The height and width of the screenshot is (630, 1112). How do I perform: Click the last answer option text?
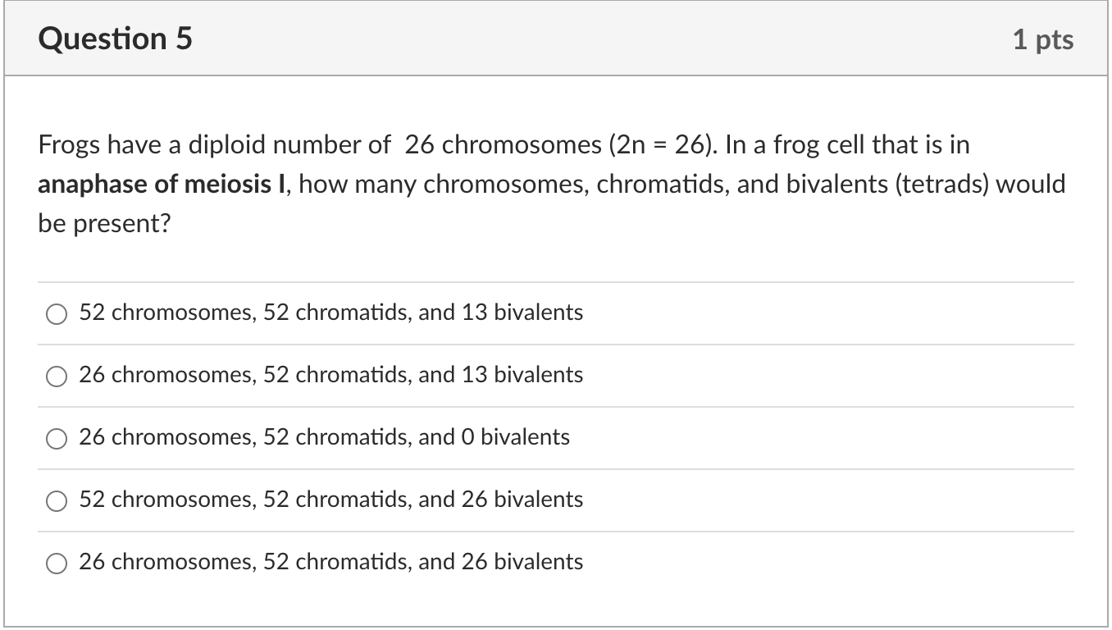click(330, 562)
